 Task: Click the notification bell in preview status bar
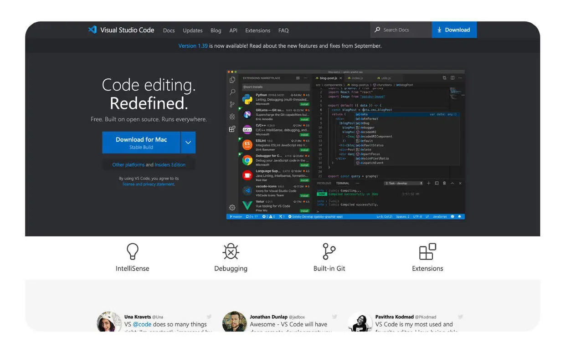(459, 216)
